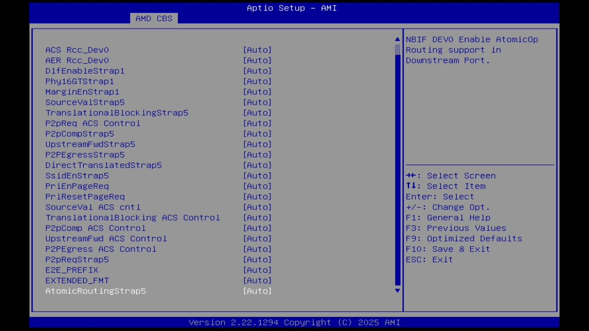589x331 pixels.
Task: Open the UpstreamFwdStrap5 setting
Action: 257,144
